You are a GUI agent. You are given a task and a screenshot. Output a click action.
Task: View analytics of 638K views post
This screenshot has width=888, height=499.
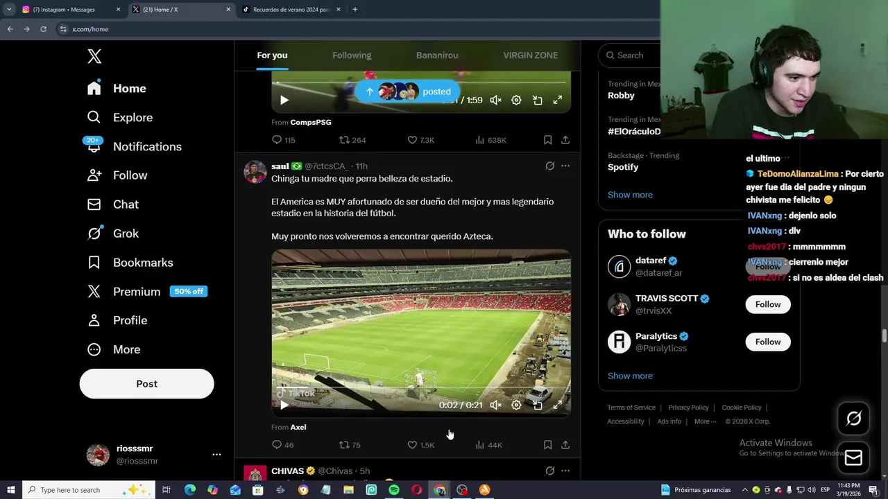pos(490,140)
